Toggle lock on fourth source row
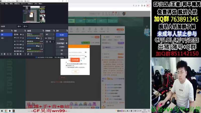This screenshot has width=201, height=113. [23, 44]
